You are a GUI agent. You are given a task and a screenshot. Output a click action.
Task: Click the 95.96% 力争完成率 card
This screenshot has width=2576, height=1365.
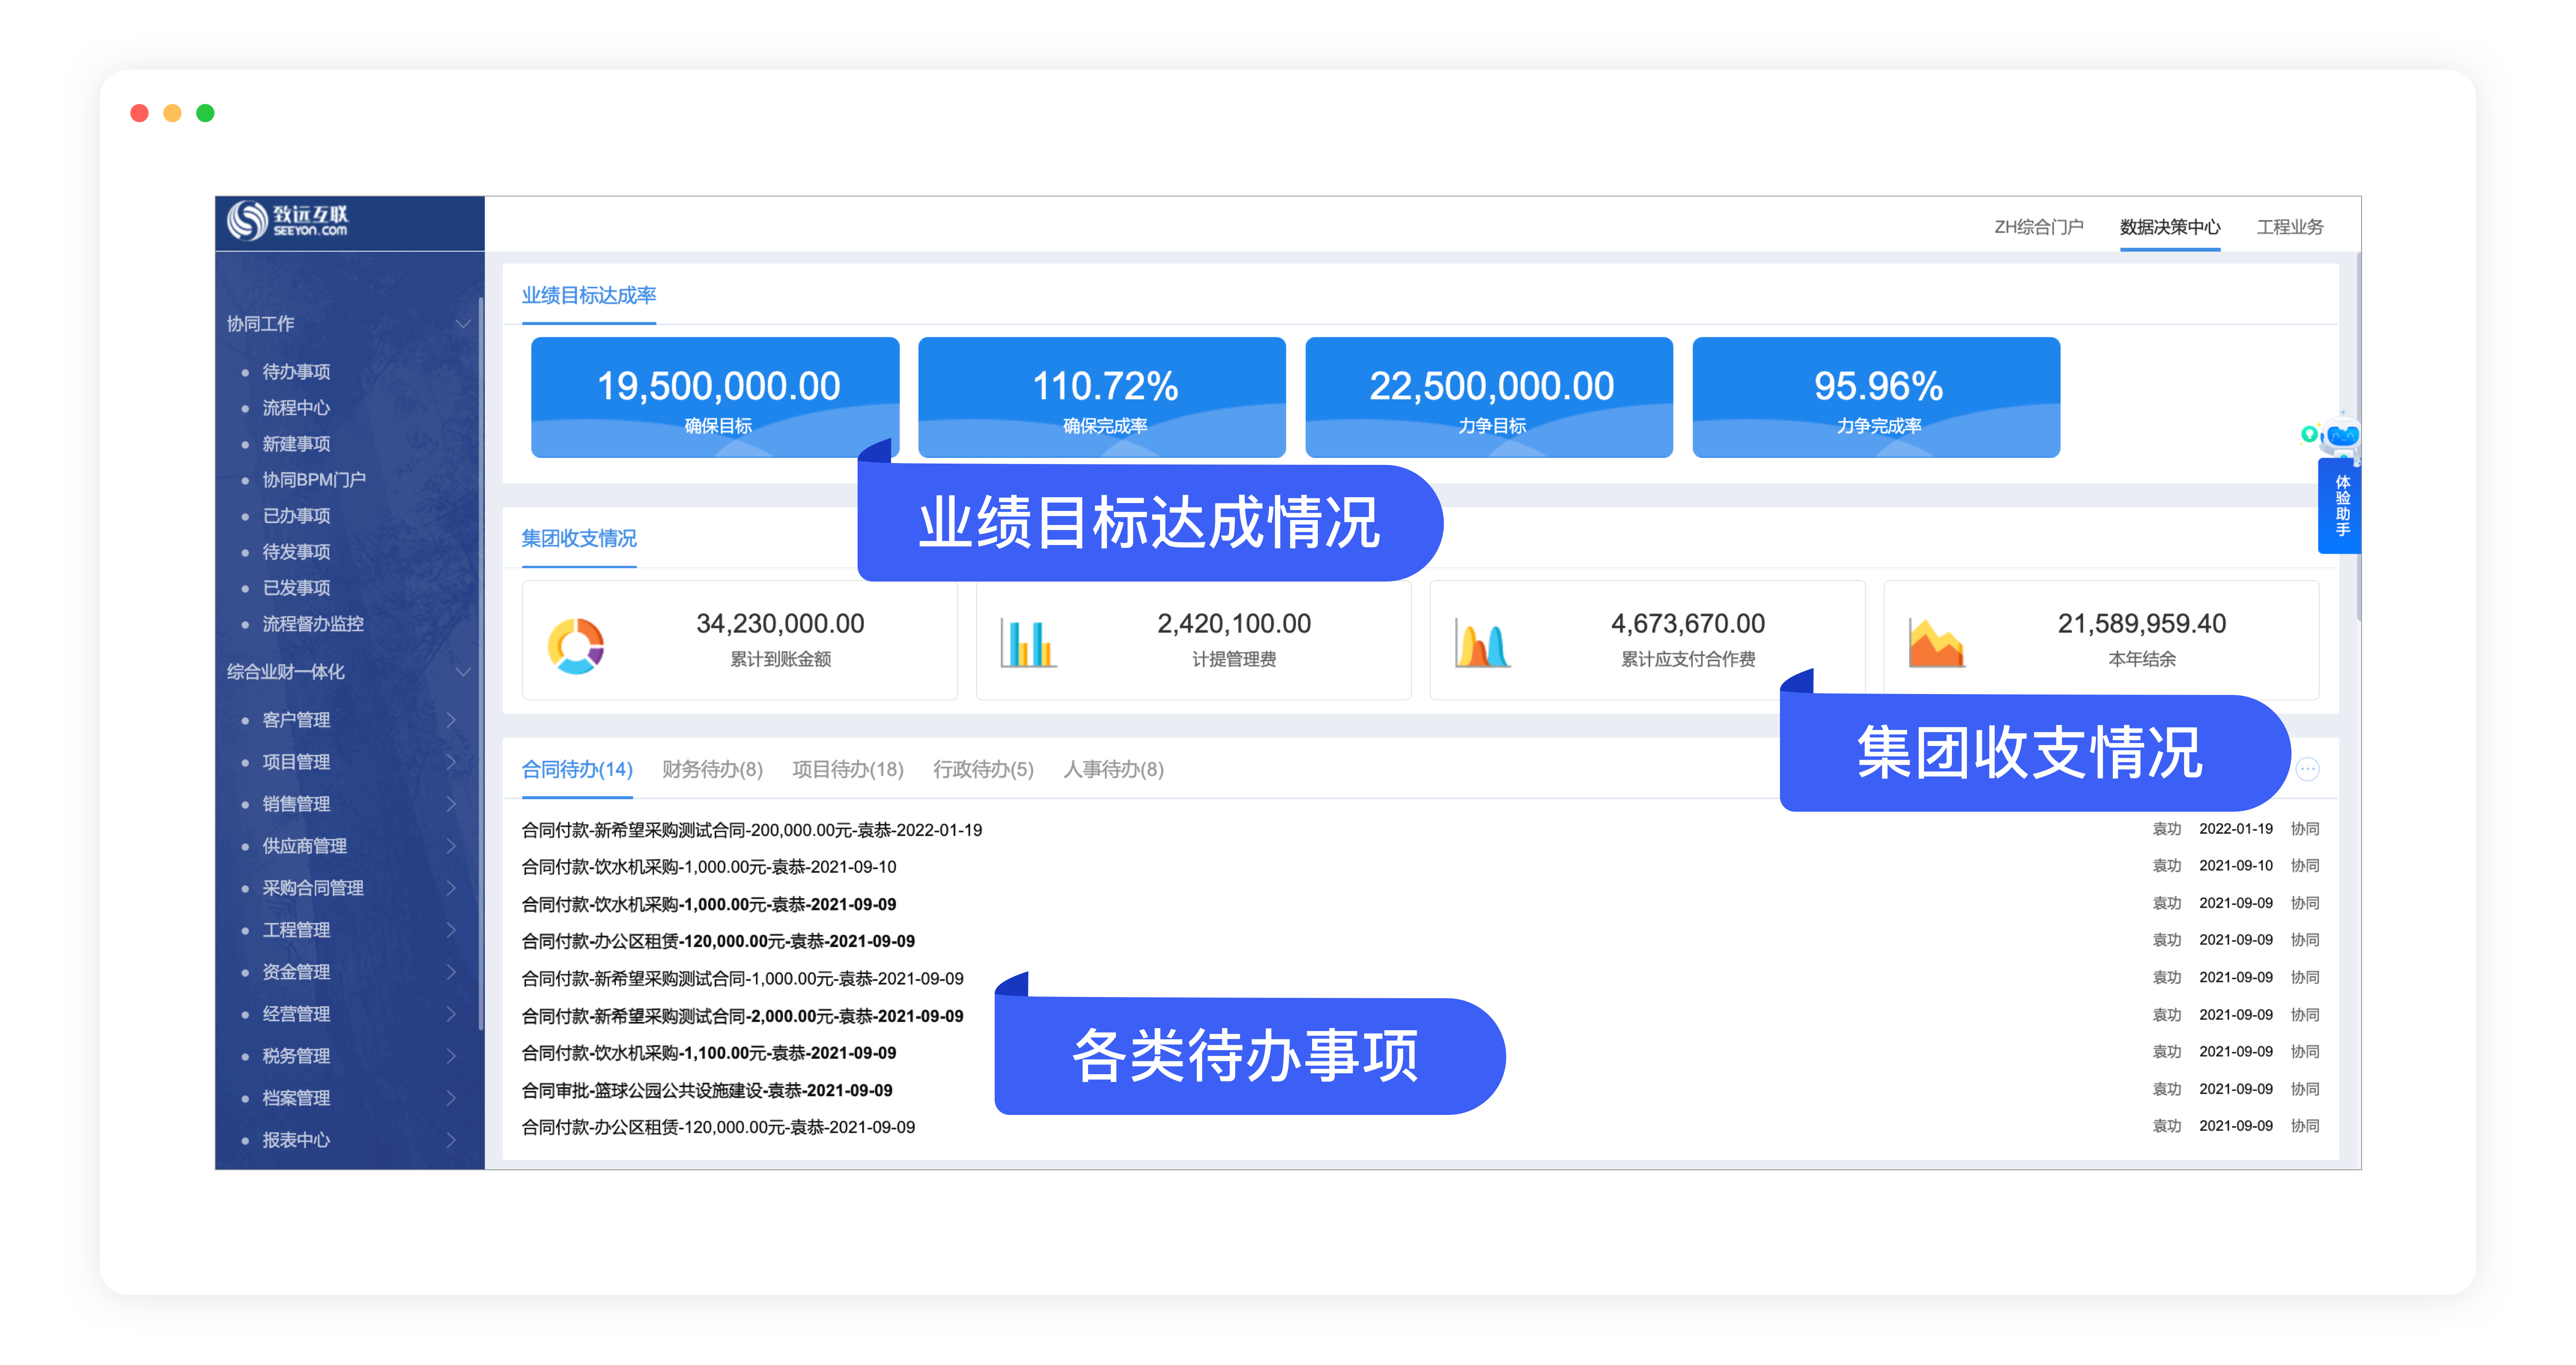pyautogui.click(x=1876, y=397)
